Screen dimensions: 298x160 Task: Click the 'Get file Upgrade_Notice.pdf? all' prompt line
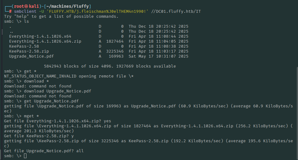[x=44, y=151]
